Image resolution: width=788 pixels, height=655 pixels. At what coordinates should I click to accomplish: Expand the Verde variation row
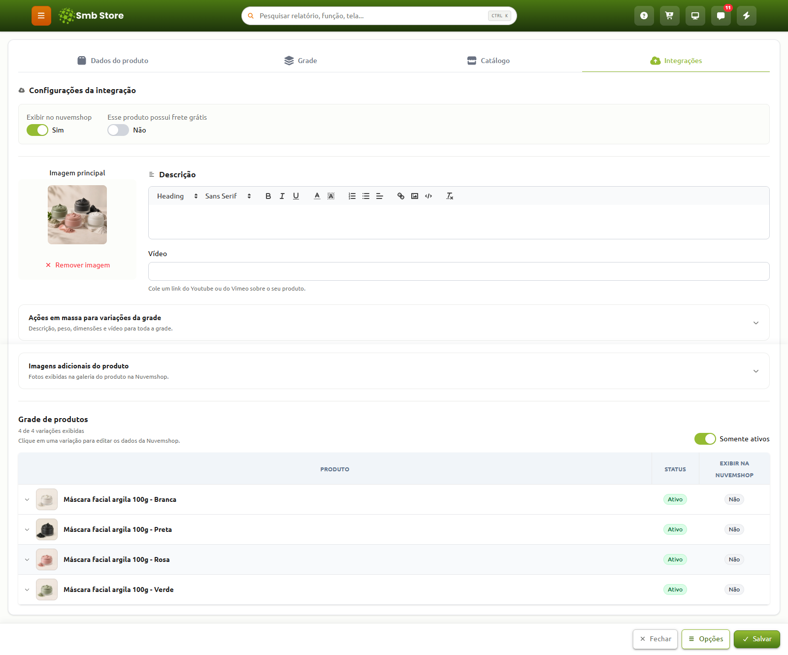click(27, 589)
